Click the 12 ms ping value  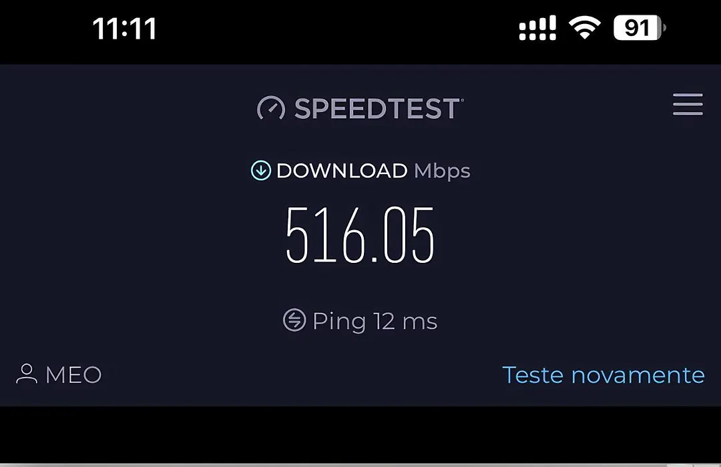(x=405, y=321)
